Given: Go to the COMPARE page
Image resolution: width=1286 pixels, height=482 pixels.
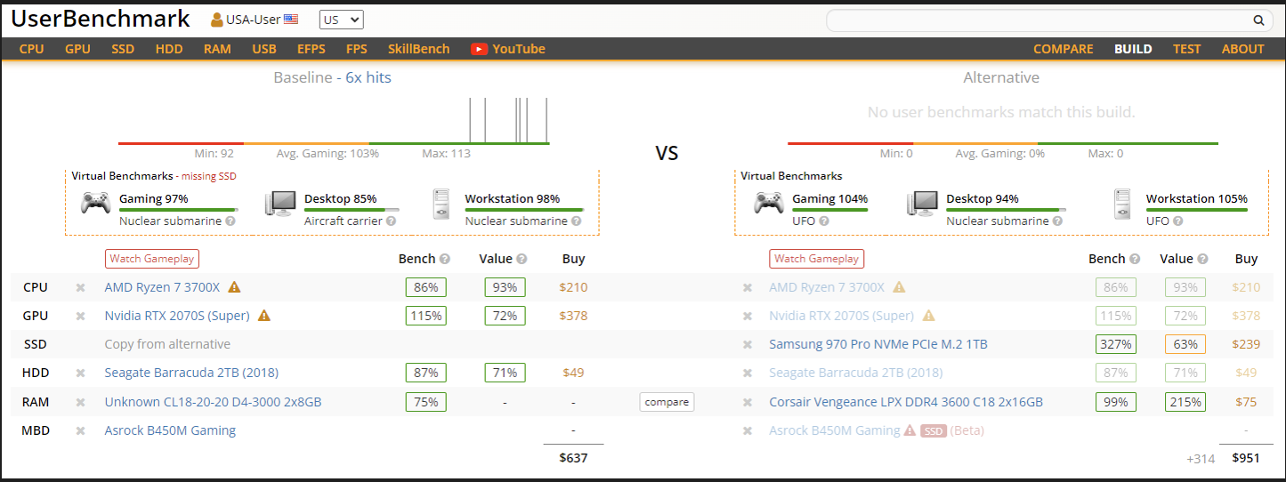Looking at the screenshot, I should point(1064,49).
